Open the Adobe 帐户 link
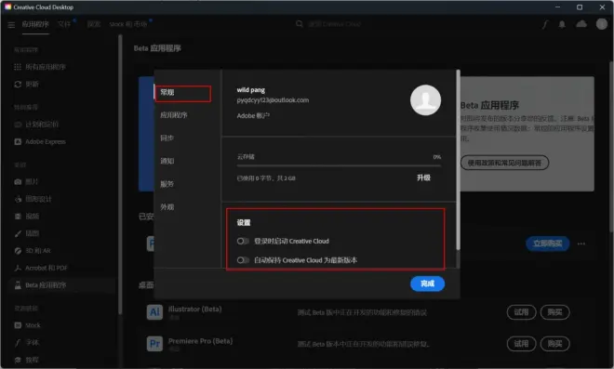The height and width of the screenshot is (369, 614). pyautogui.click(x=253, y=116)
